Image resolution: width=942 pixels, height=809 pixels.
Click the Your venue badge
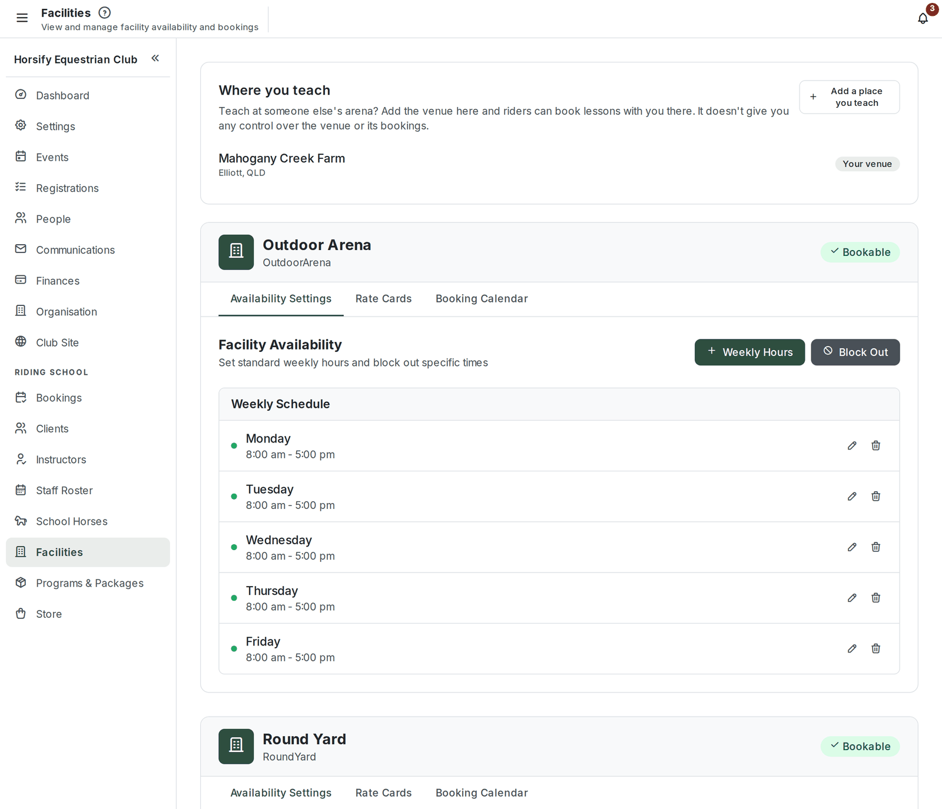coord(867,164)
